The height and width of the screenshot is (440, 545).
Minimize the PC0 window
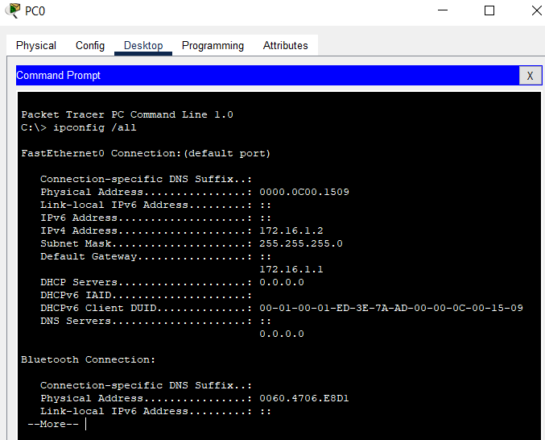pyautogui.click(x=443, y=10)
